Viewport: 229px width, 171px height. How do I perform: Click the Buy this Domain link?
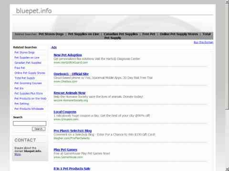(203, 42)
